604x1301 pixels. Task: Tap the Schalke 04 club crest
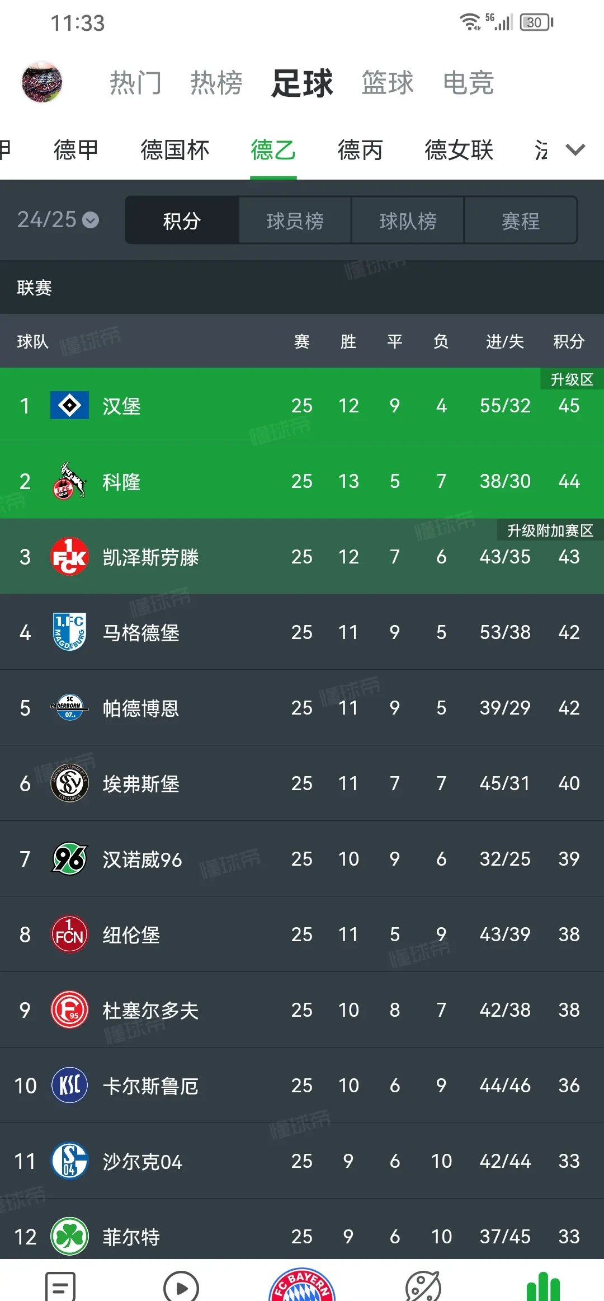[x=68, y=1162]
